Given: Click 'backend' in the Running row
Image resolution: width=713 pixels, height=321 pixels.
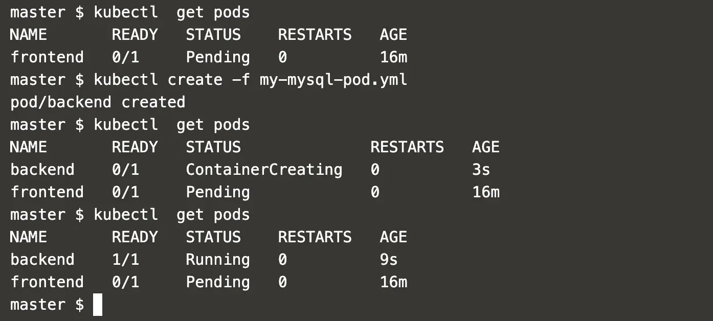Looking at the screenshot, I should tap(42, 260).
